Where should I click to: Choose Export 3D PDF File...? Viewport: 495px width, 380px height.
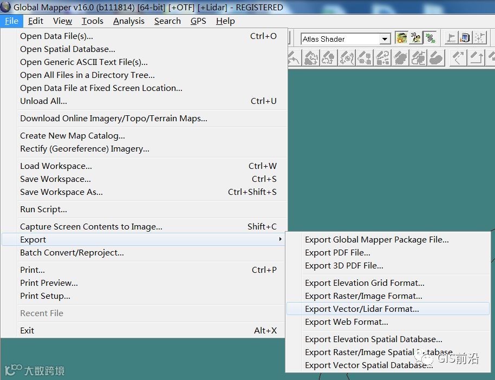(388, 265)
